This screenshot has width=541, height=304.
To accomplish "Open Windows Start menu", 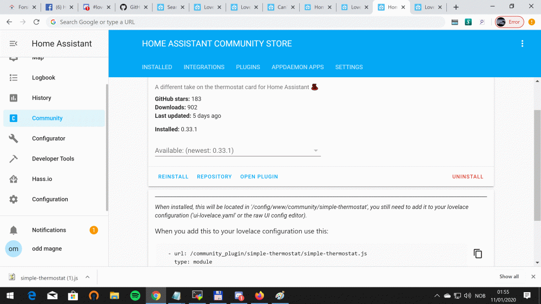I will click(x=10, y=295).
